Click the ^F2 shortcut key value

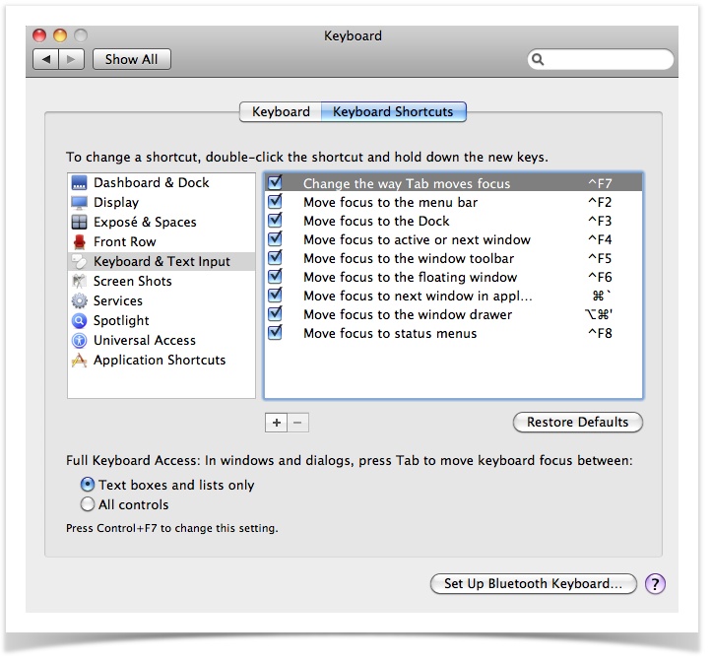(600, 202)
